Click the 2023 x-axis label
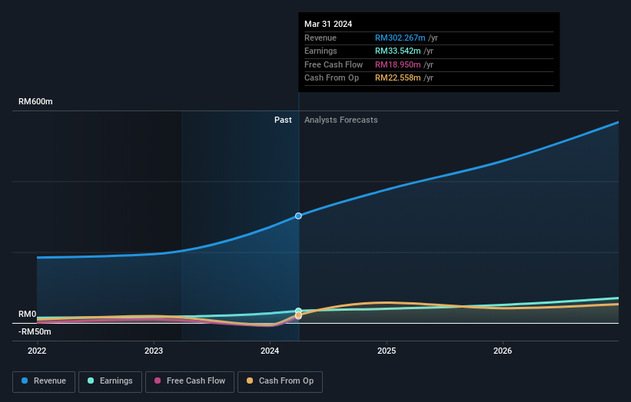This screenshot has height=402, width=631. pyautogui.click(x=154, y=351)
